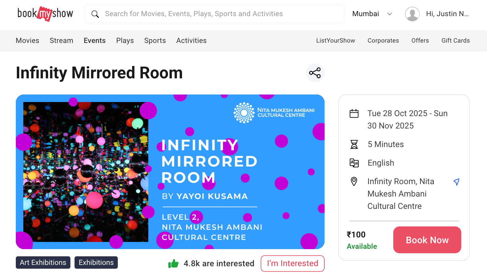487x279 pixels.
Task: Open the Hi, Justin account menu
Action: tap(447, 14)
